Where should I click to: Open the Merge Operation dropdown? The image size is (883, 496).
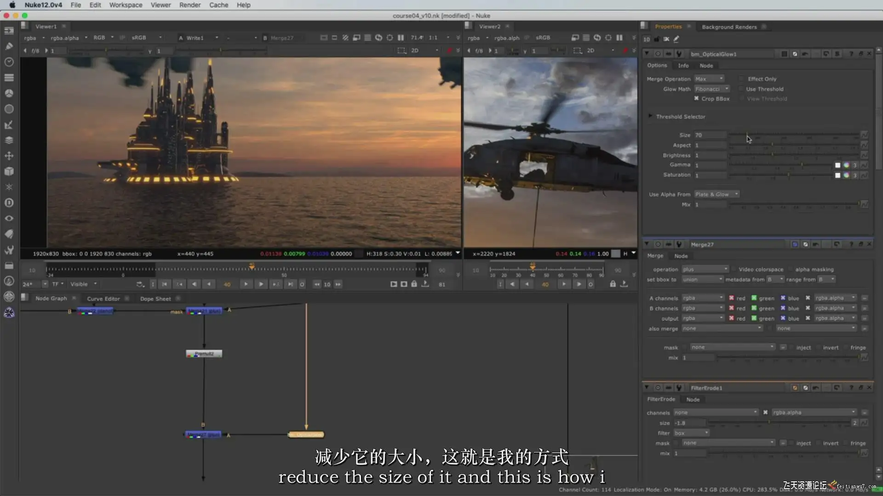pos(709,79)
